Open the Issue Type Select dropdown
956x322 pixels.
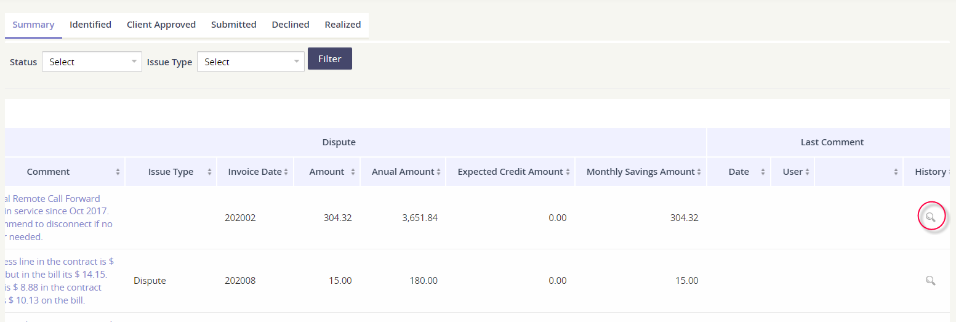click(251, 62)
